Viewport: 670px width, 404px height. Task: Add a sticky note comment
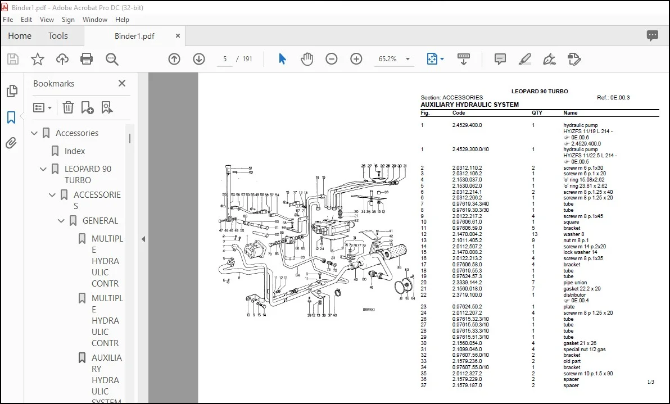500,59
